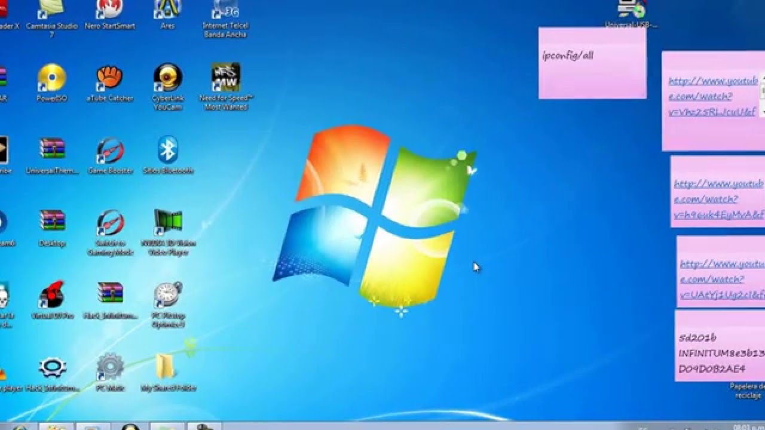
Task: Open the Ares desktop shortcut
Action: pos(167,16)
